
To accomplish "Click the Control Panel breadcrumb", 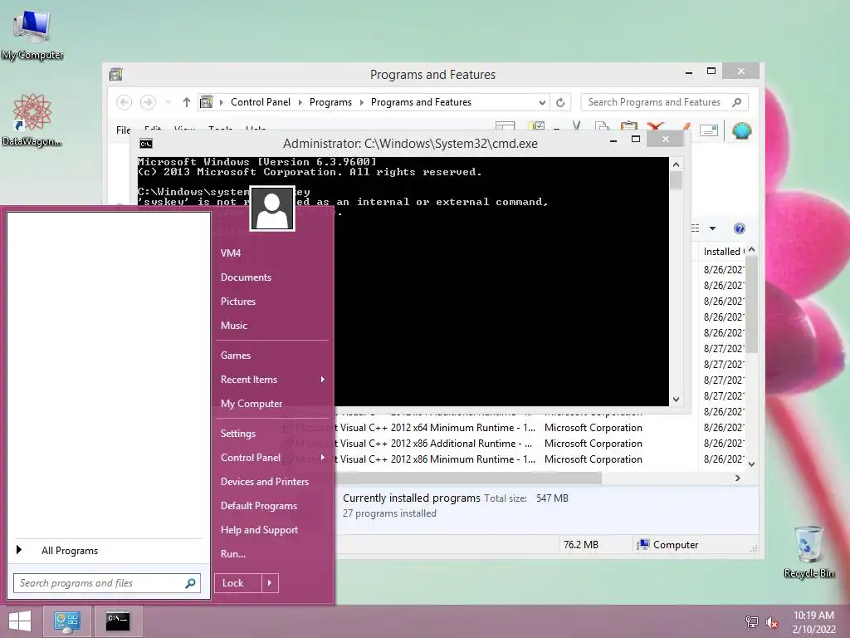I will click(260, 102).
